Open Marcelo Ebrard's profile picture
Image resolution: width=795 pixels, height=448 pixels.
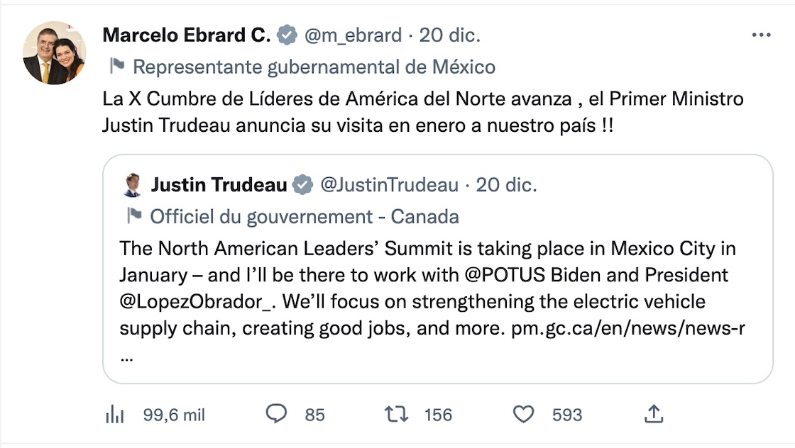tap(55, 53)
